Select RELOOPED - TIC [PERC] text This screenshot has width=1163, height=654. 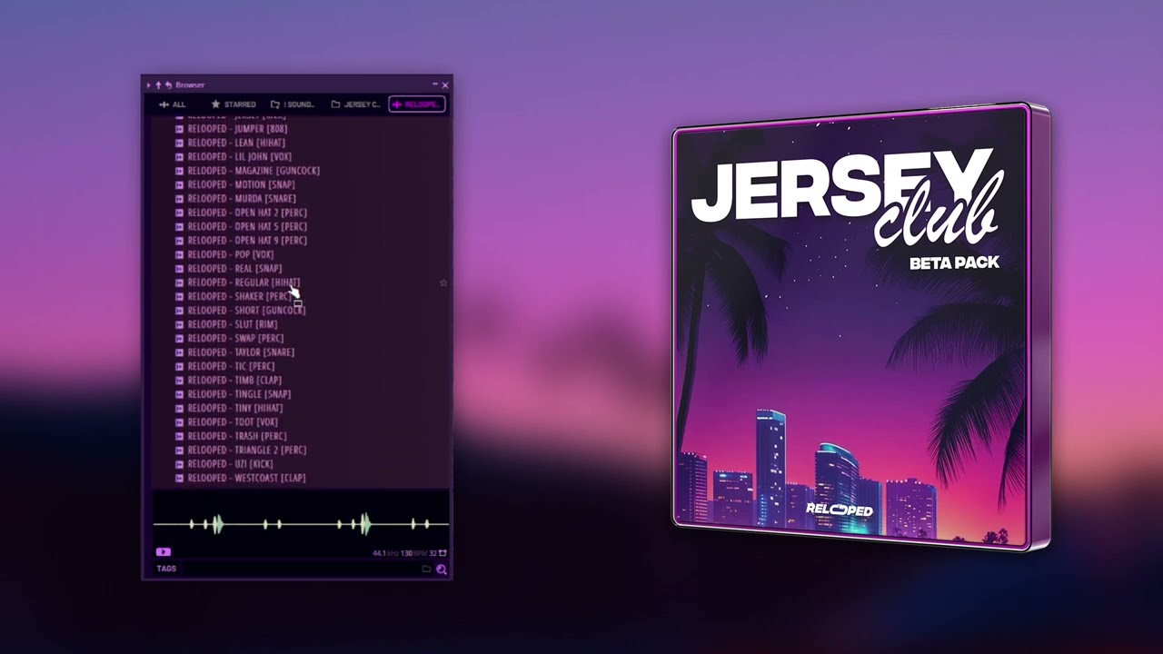[x=231, y=366]
